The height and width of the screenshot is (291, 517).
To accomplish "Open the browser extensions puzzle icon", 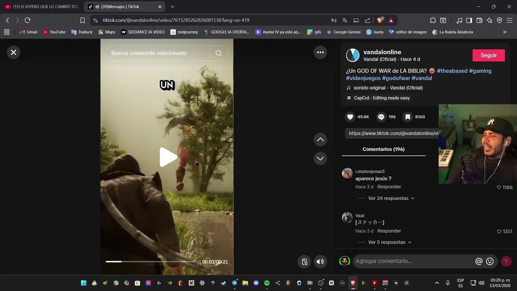I will (433, 20).
